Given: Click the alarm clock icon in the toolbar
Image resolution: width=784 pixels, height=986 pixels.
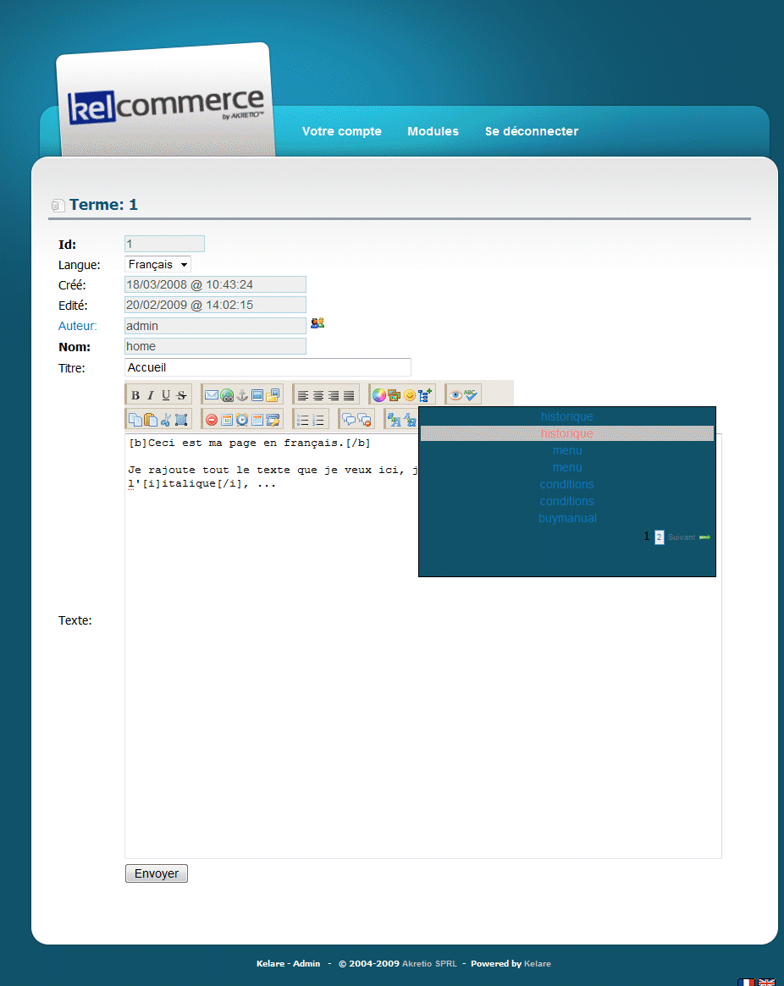Looking at the screenshot, I should (x=242, y=419).
